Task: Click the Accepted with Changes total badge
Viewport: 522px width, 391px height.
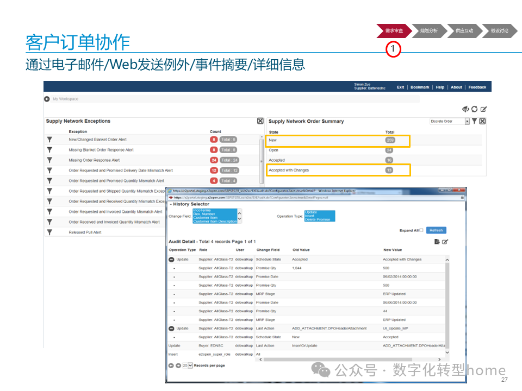Action: [x=389, y=170]
